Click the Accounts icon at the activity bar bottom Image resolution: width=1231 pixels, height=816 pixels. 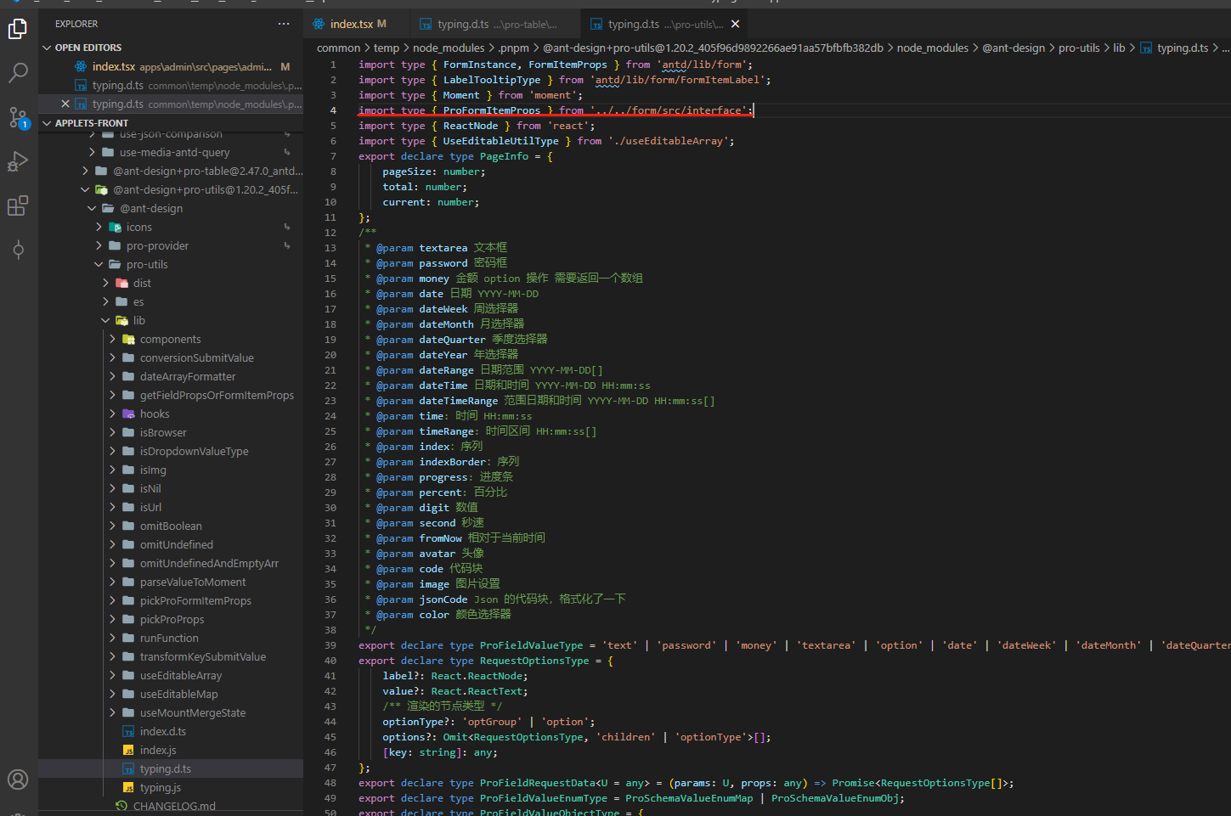pos(19,779)
